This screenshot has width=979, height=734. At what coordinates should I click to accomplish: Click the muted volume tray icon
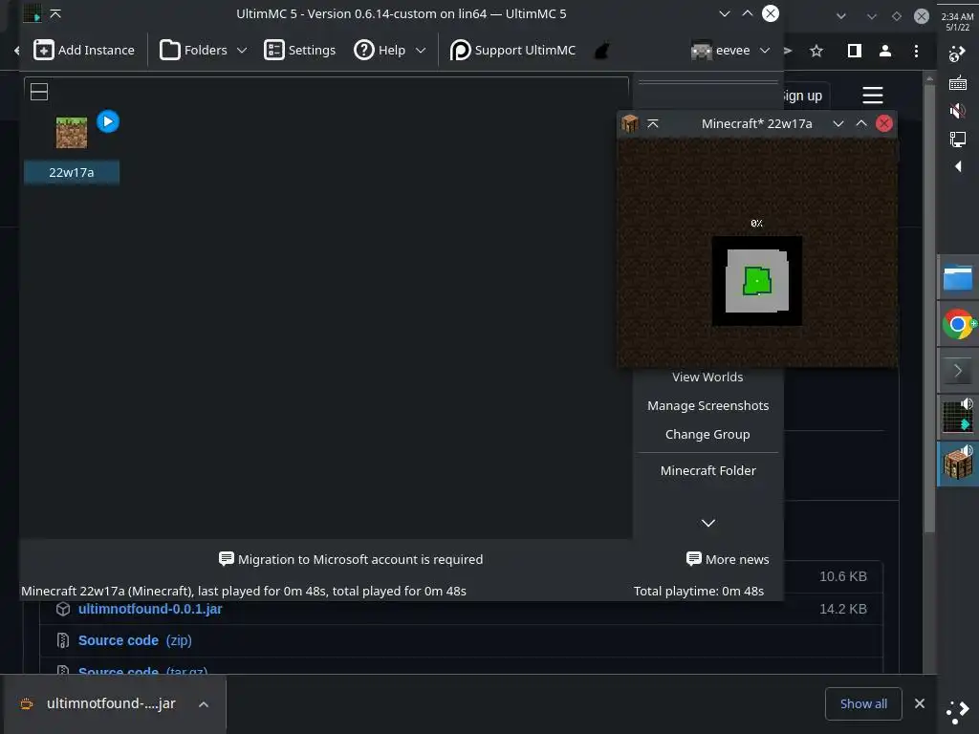tap(957, 111)
